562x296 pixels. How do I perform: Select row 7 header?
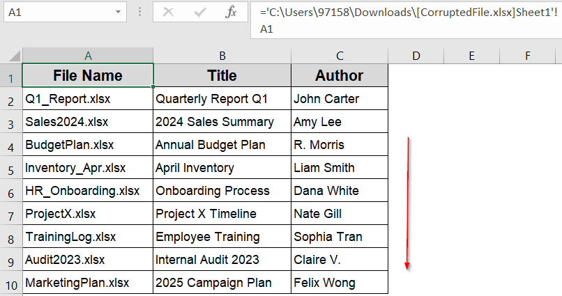click(x=11, y=213)
